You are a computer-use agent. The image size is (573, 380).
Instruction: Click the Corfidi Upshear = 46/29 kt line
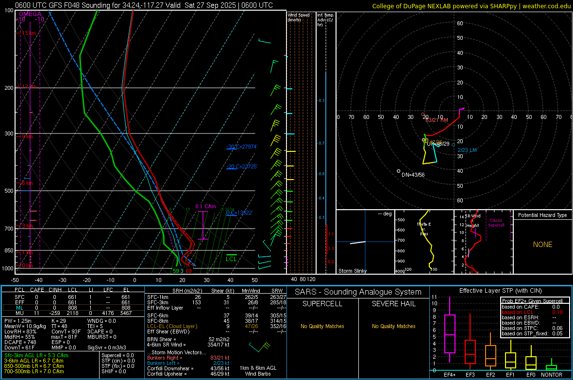(188, 374)
